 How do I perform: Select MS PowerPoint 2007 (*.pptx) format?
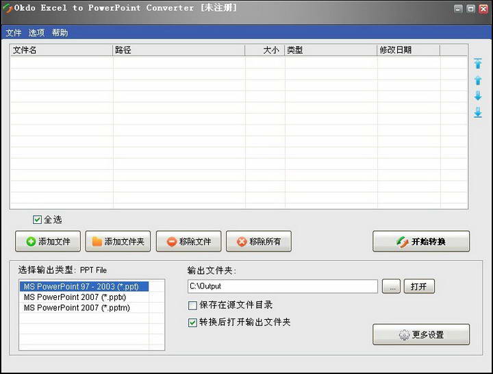tap(84, 297)
